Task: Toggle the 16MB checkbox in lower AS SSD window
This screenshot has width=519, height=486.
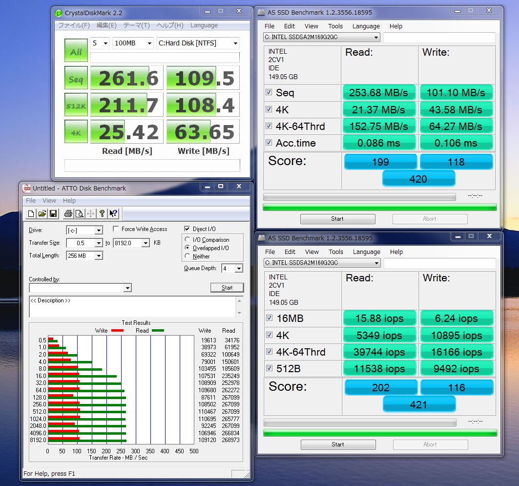Action: pyautogui.click(x=270, y=318)
